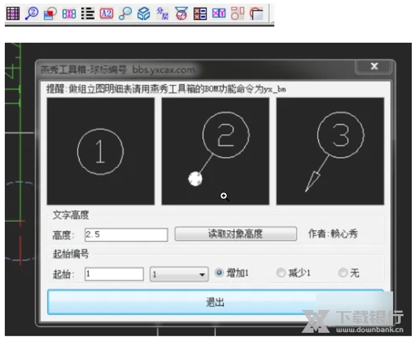The height and width of the screenshot is (339, 416).
Task: Click the 起始编号 group label
Action: pyautogui.click(x=71, y=254)
